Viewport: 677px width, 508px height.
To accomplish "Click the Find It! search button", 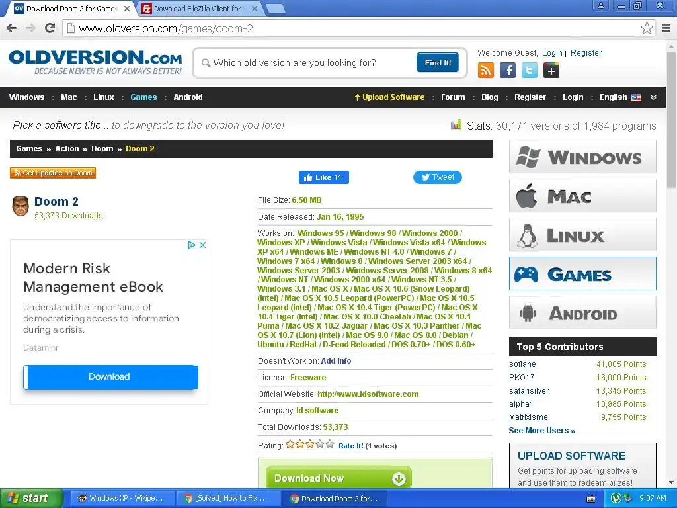I will 438,63.
